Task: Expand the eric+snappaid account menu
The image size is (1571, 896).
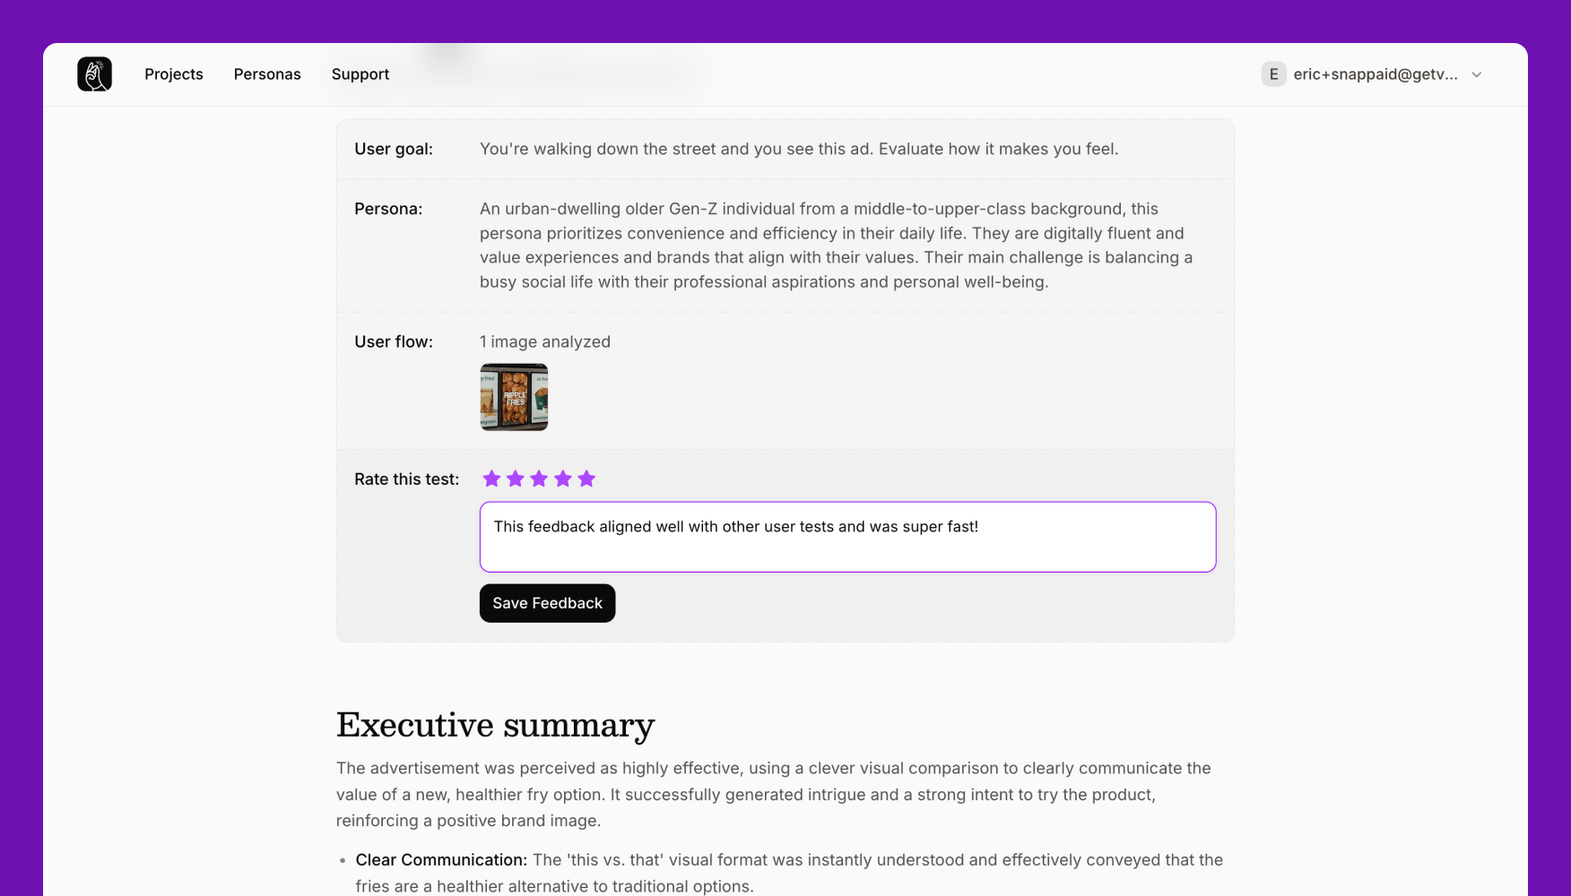Action: 1376,73
